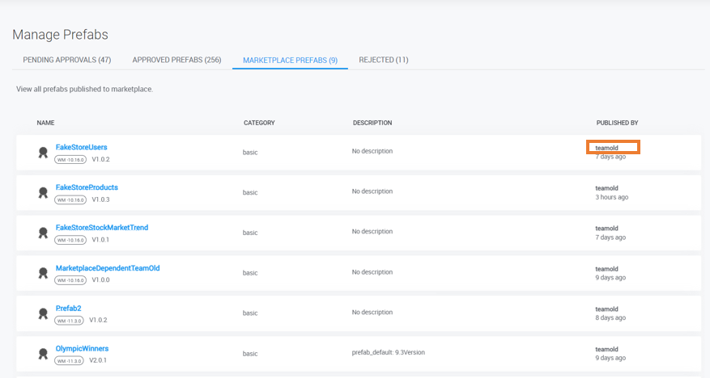Open the FakeStoreStockMarketTrend prefab link
This screenshot has width=710, height=378.
coord(102,228)
